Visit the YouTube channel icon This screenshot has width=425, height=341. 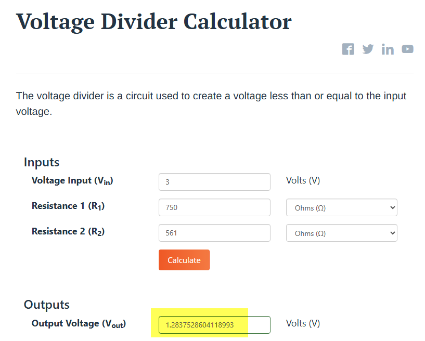407,49
